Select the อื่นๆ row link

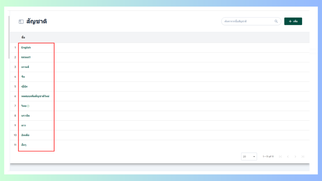coord(24,145)
